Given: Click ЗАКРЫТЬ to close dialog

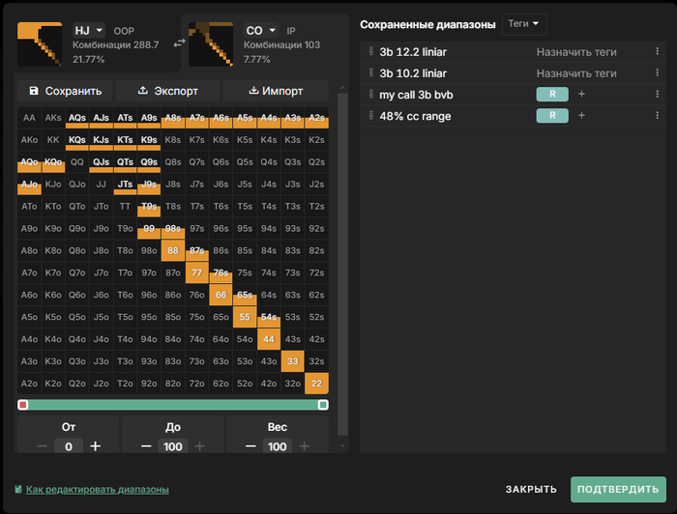Looking at the screenshot, I should point(531,490).
